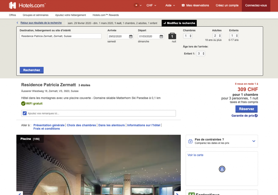Jump to Choix des chambres section
The height and width of the screenshot is (195, 278).
pyautogui.click(x=81, y=125)
